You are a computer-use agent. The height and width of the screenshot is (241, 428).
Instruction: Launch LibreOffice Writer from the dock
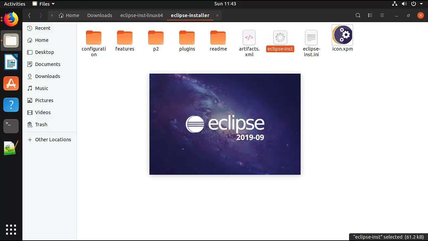(x=11, y=62)
